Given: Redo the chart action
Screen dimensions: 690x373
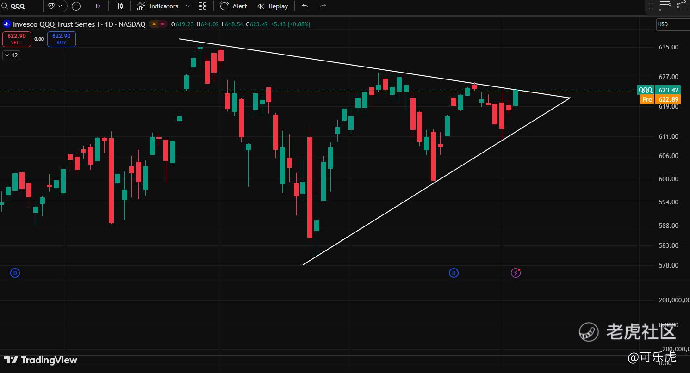Looking at the screenshot, I should pyautogui.click(x=323, y=6).
